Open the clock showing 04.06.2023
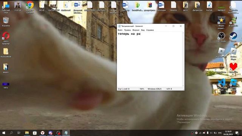 pyautogui.click(x=228, y=133)
